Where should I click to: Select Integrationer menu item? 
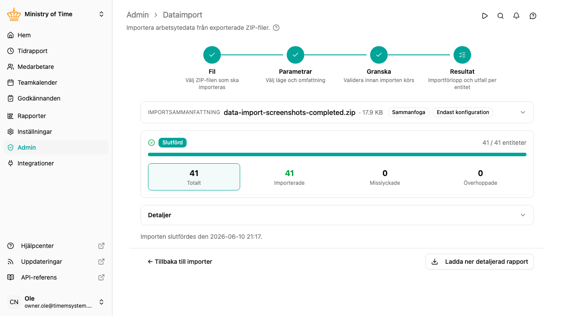click(x=56, y=163)
